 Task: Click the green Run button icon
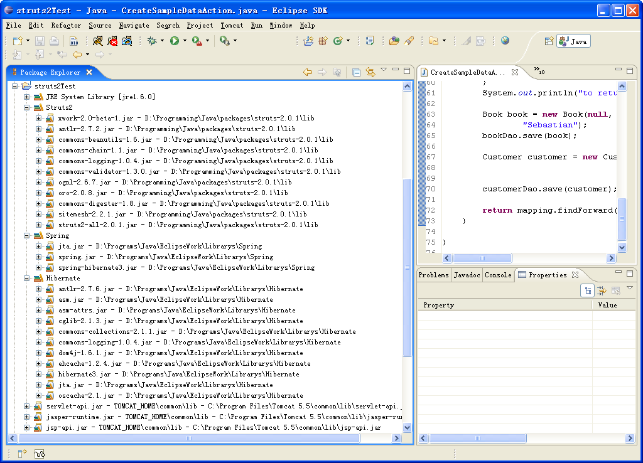click(175, 41)
